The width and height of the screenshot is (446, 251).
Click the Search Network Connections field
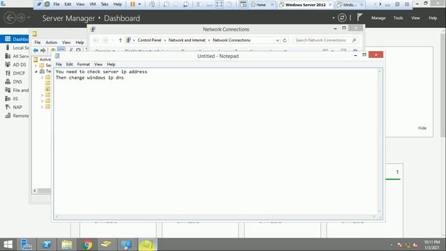point(325,40)
